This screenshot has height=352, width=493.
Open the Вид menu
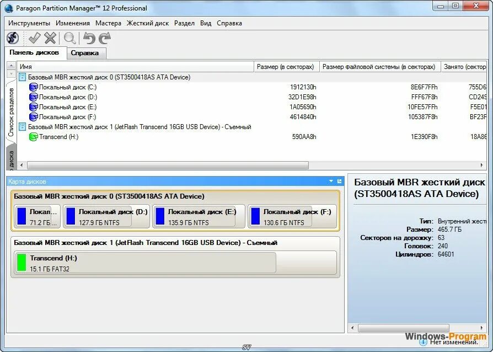[206, 23]
